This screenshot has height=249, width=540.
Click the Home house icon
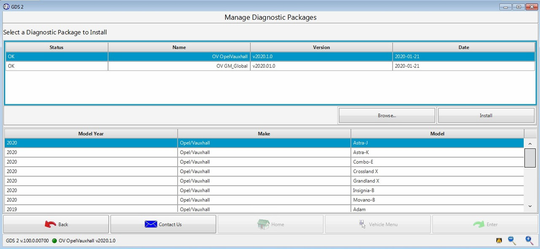(x=263, y=224)
